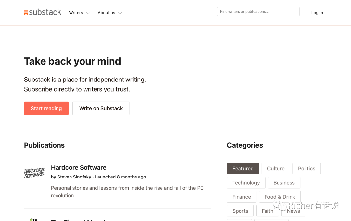Choose the Technology category
Image resolution: width=351 pixels, height=221 pixels.
246,183
